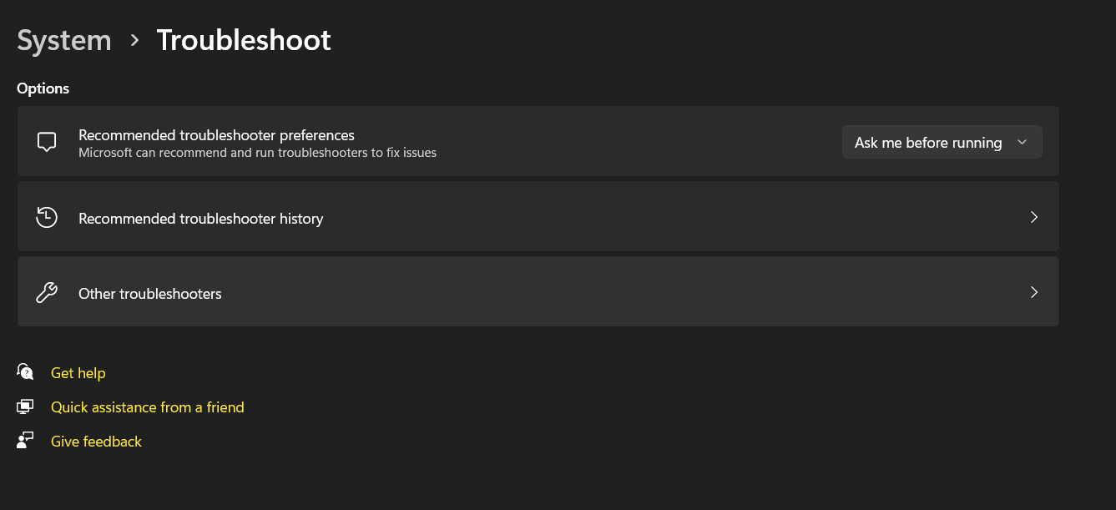Viewport: 1116px width, 510px height.
Task: Click the history clock icon
Action: tap(47, 216)
